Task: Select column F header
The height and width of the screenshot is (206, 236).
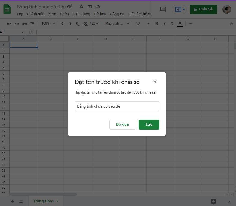Action: (160, 39)
